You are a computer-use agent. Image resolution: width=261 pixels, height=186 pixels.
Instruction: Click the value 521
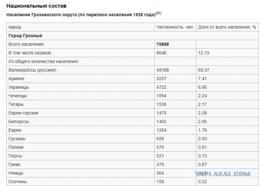pos(160,156)
